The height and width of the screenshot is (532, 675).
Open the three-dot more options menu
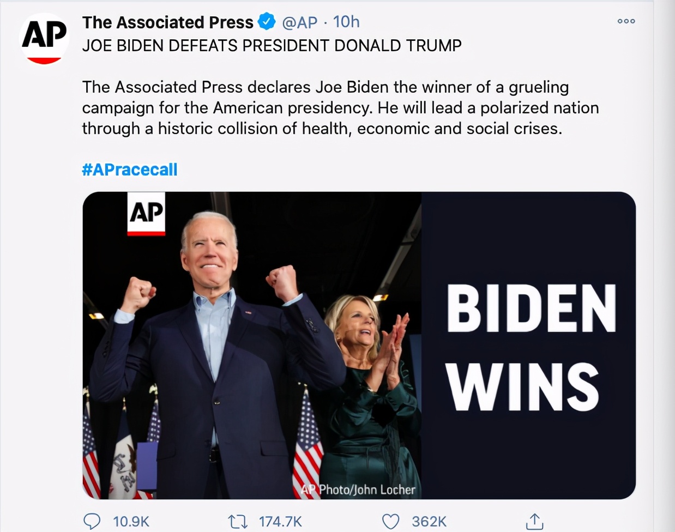[x=626, y=21]
